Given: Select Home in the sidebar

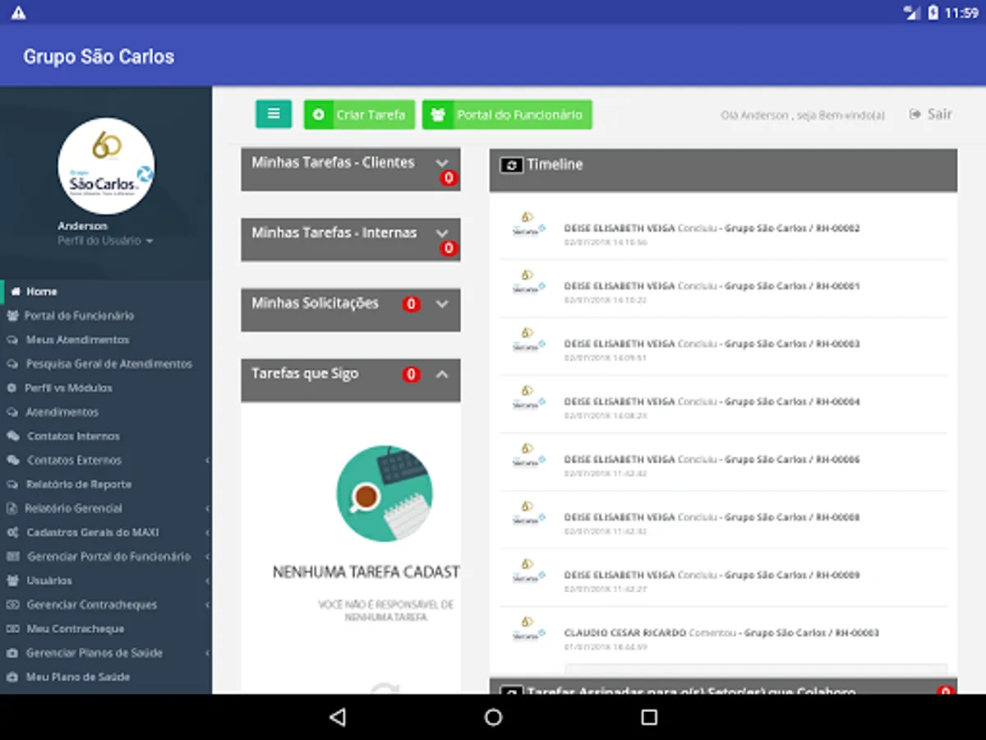Looking at the screenshot, I should click(x=106, y=291).
